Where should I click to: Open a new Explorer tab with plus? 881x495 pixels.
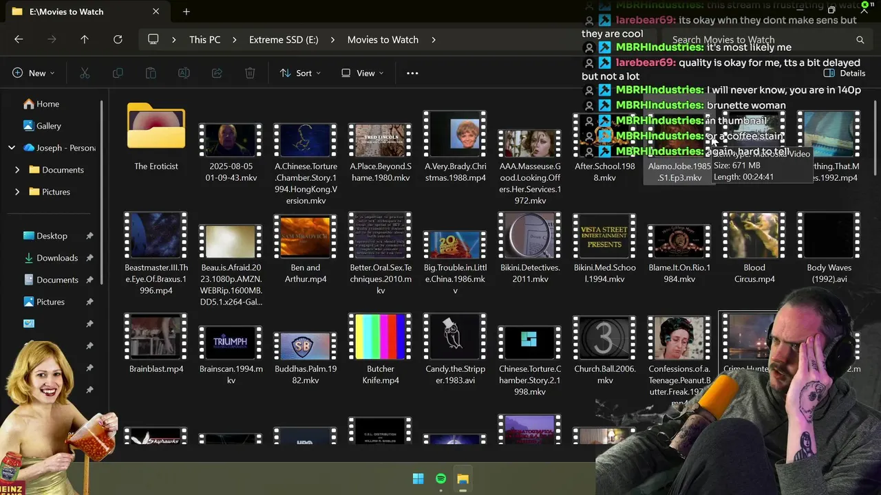click(187, 12)
